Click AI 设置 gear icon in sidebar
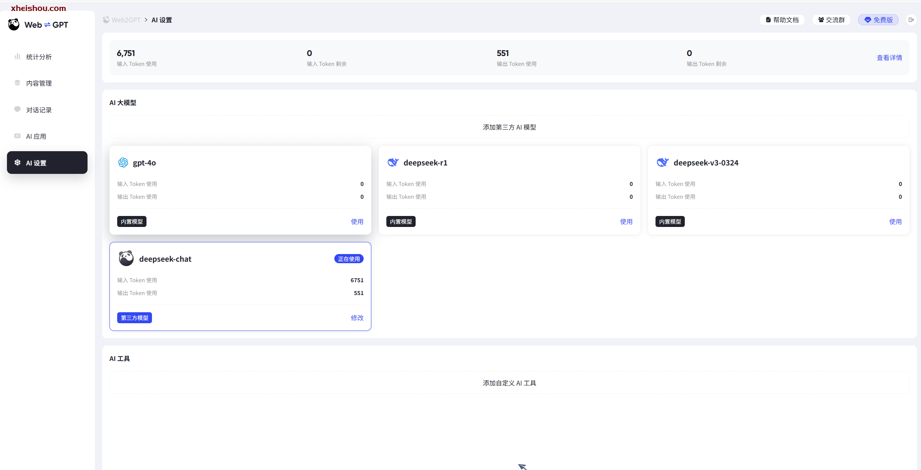 point(17,163)
